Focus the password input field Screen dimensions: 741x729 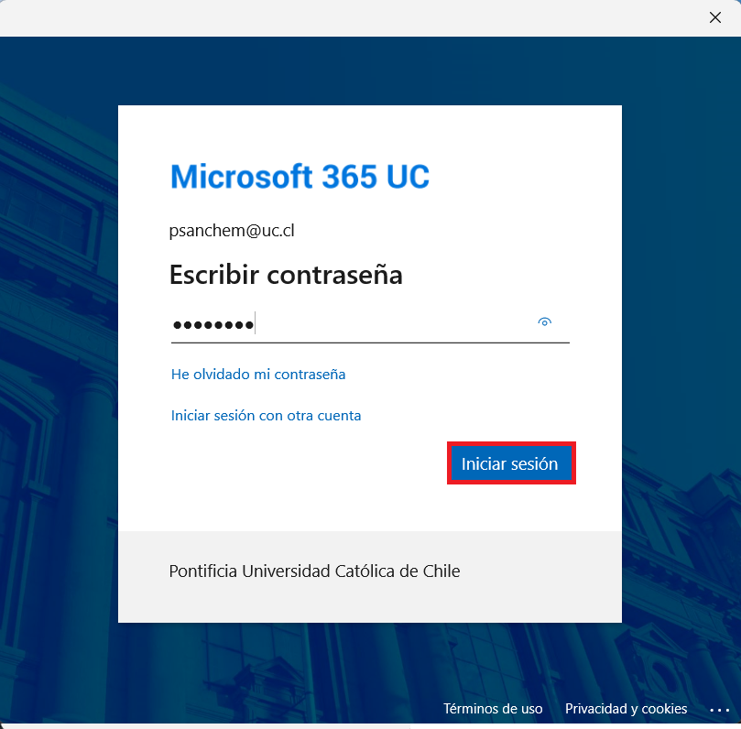pyautogui.click(x=370, y=324)
